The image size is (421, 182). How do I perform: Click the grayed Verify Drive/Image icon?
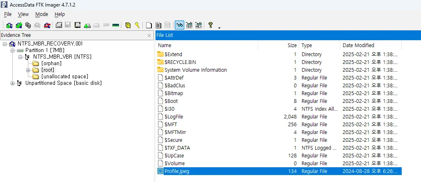click(x=106, y=25)
